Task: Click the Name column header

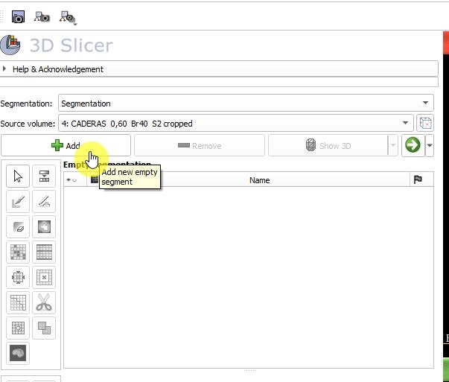Action: 259,180
